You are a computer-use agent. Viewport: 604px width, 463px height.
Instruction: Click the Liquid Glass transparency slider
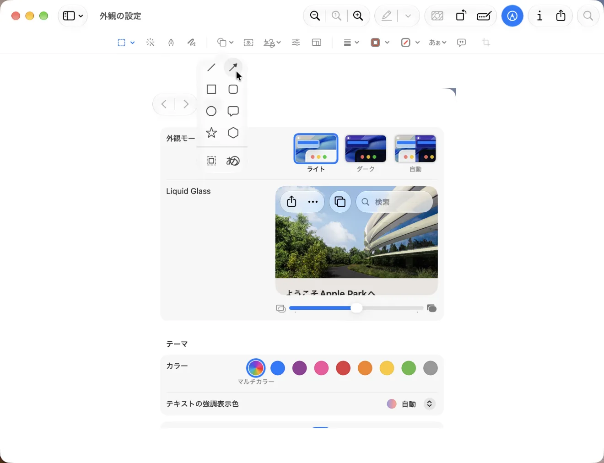click(x=356, y=308)
